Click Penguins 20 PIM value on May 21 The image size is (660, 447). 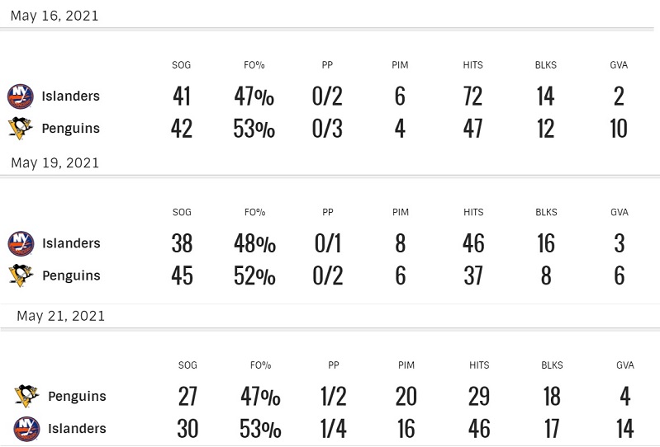(x=406, y=396)
